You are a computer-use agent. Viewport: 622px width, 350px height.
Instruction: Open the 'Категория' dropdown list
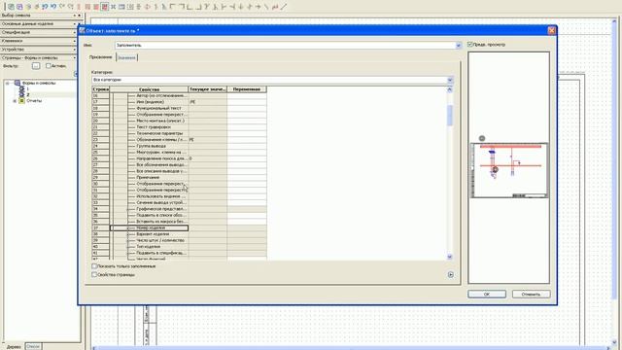(x=450, y=80)
